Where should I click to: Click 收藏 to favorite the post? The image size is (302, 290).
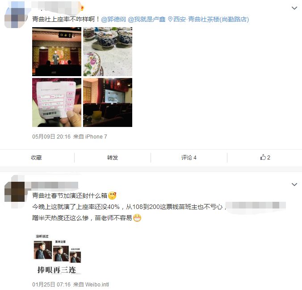click(x=36, y=158)
